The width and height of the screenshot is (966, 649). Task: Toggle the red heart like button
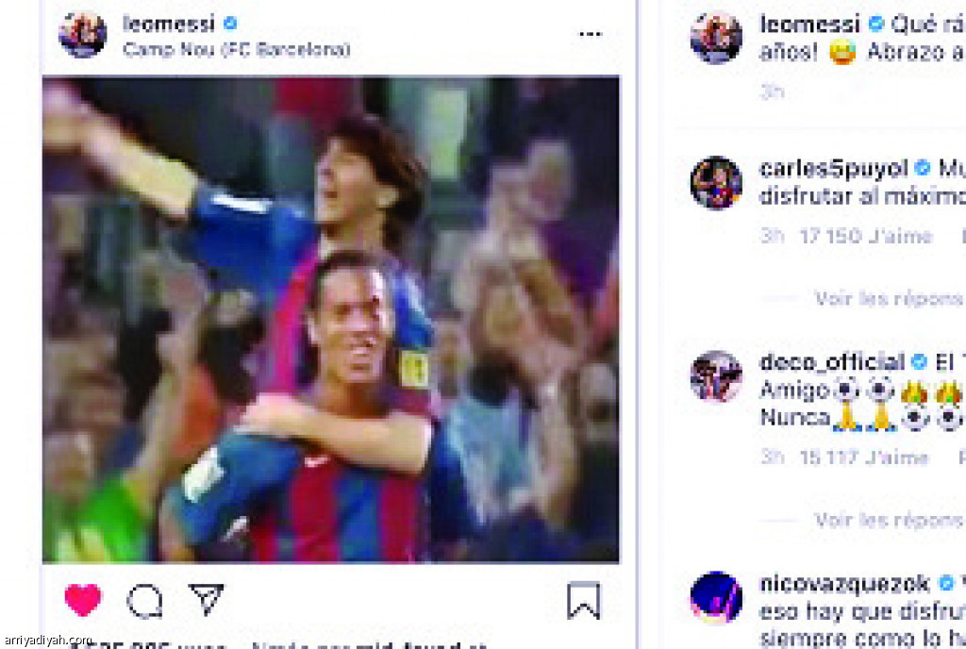[x=83, y=599]
